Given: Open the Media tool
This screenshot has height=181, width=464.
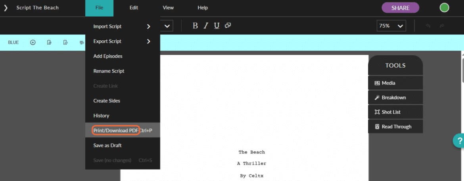Looking at the screenshot, I should pos(395,83).
